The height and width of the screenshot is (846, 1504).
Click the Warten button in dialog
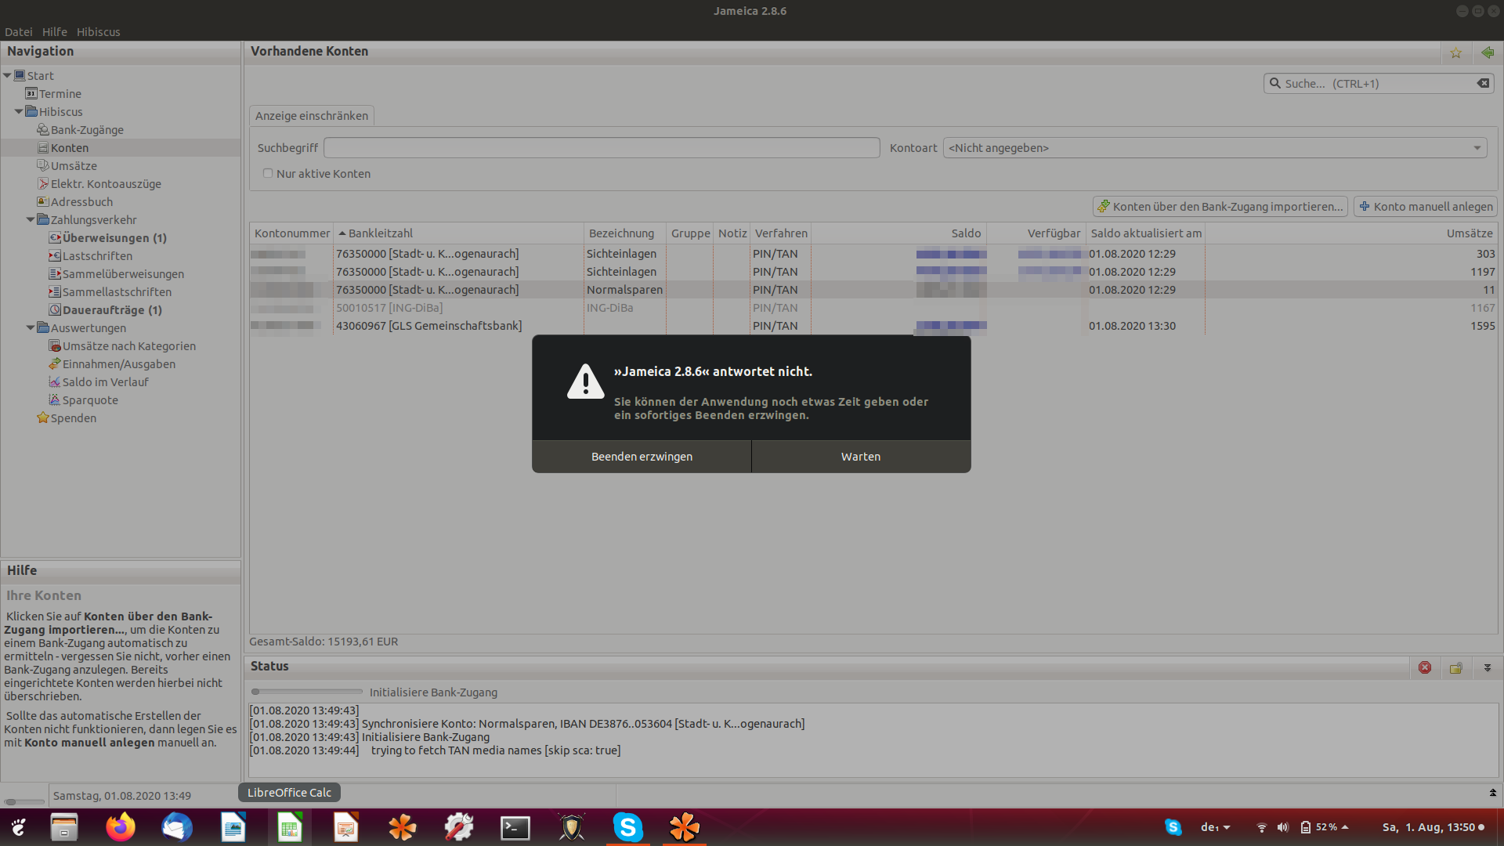coord(860,457)
